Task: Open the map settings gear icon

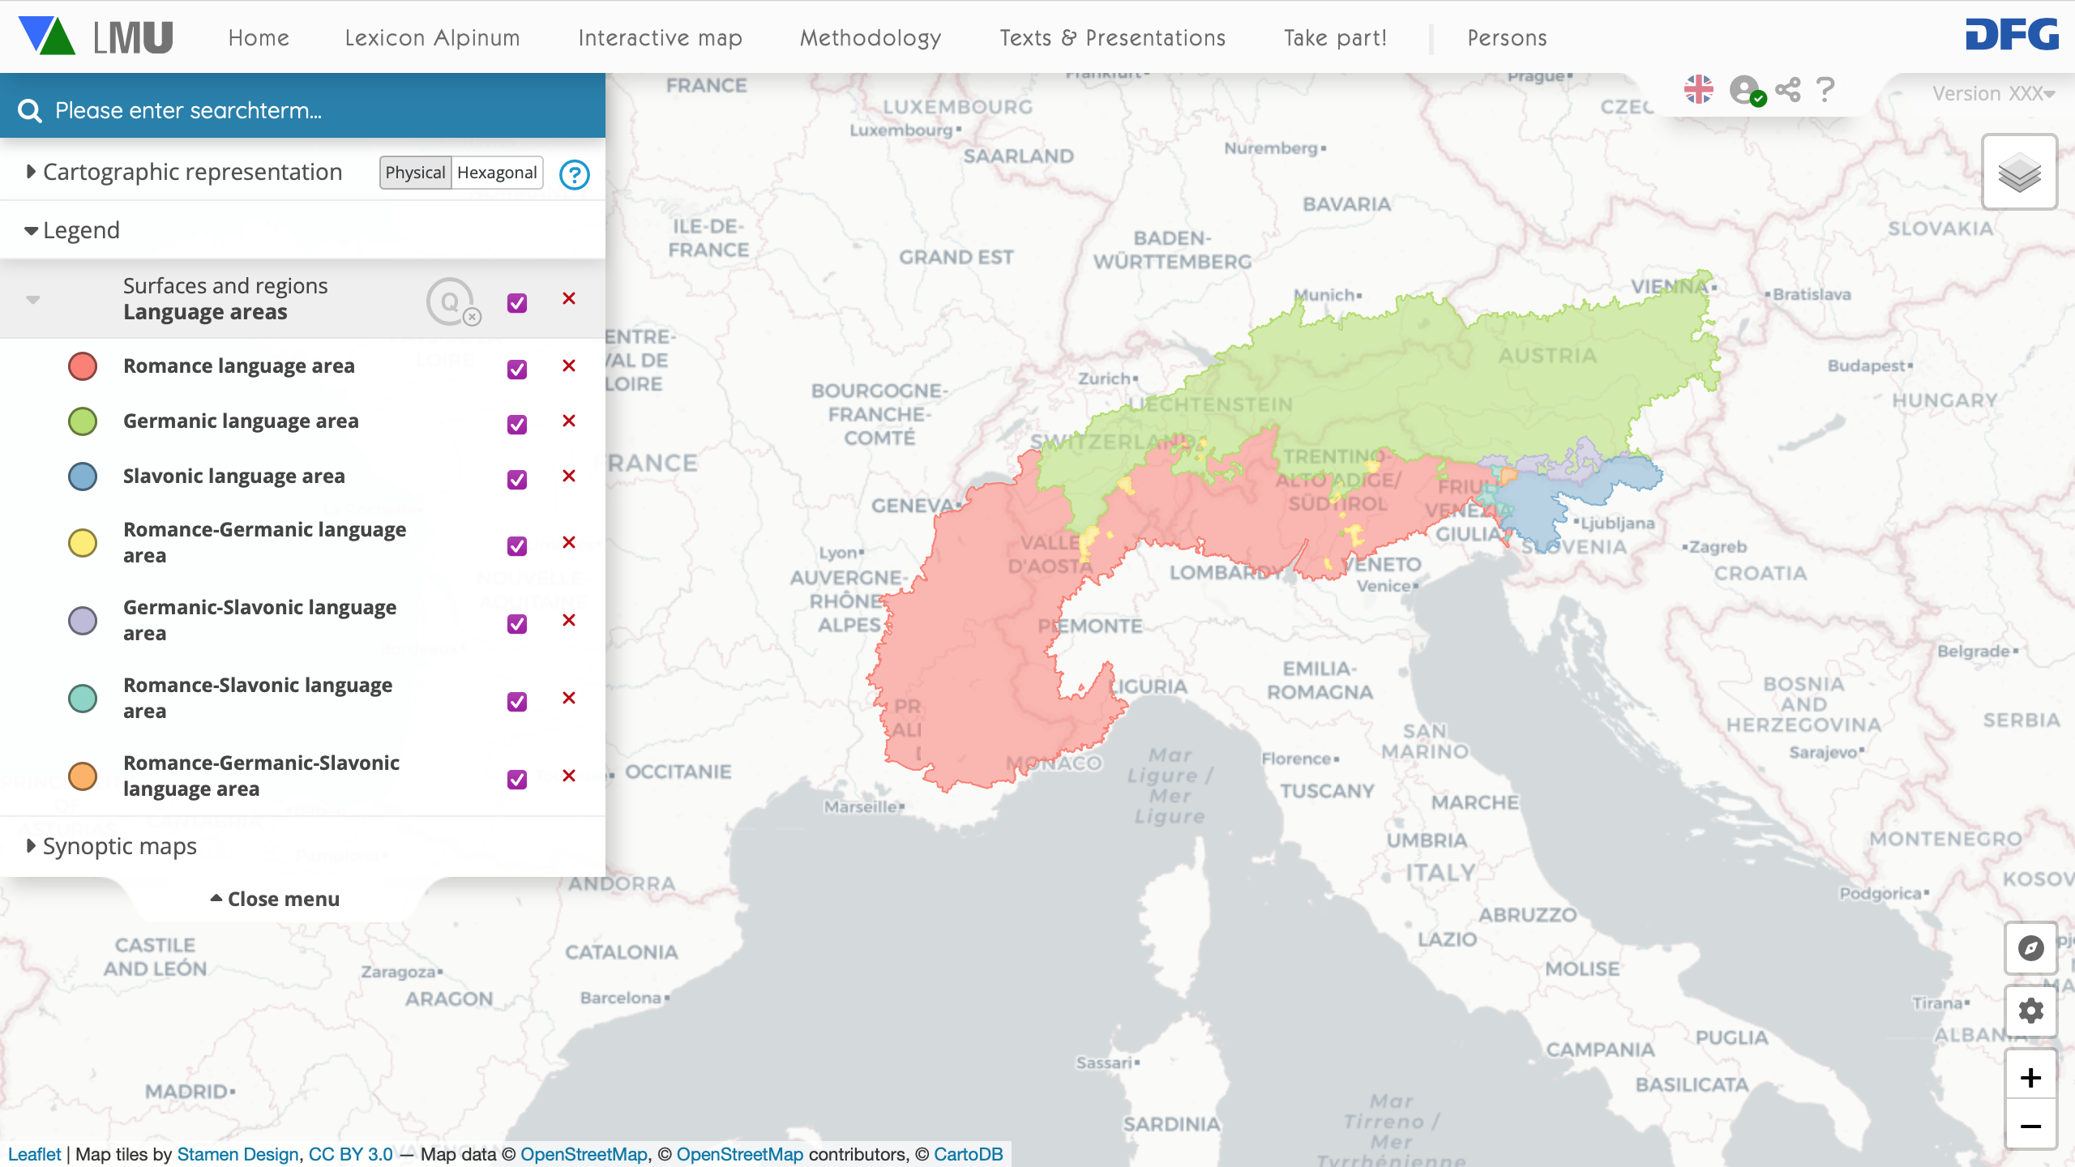Action: tap(2030, 1011)
